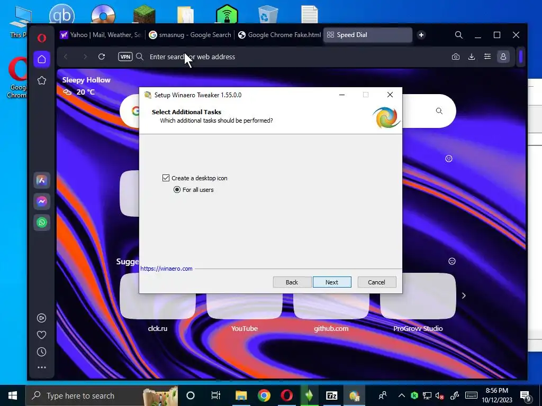The image size is (542, 406).
Task: Show next suggestions with right chevron
Action: point(464,296)
